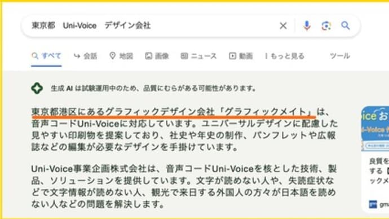Click the magnifier icon in the すべて tab
The height and width of the screenshot is (219, 389).
click(35, 56)
